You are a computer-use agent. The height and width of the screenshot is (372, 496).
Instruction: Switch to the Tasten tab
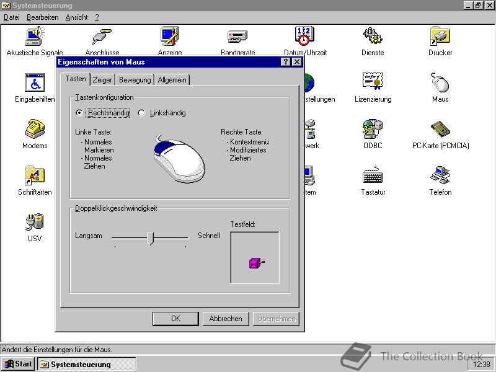point(76,79)
